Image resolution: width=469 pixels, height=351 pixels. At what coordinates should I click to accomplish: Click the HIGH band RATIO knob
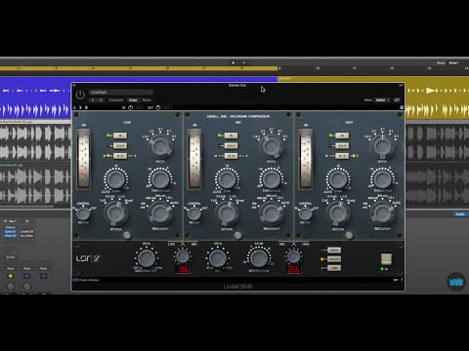382,146
